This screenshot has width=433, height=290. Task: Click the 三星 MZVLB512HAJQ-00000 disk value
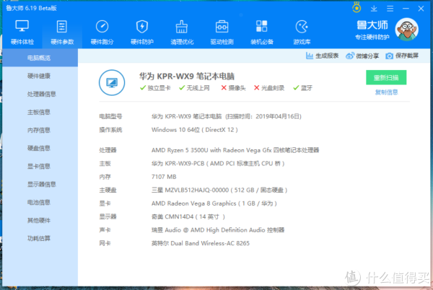(x=219, y=190)
